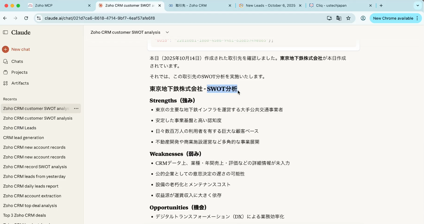The height and width of the screenshot is (224, 424).
Task: Reload the page with the refresh icon
Action: click(26, 18)
